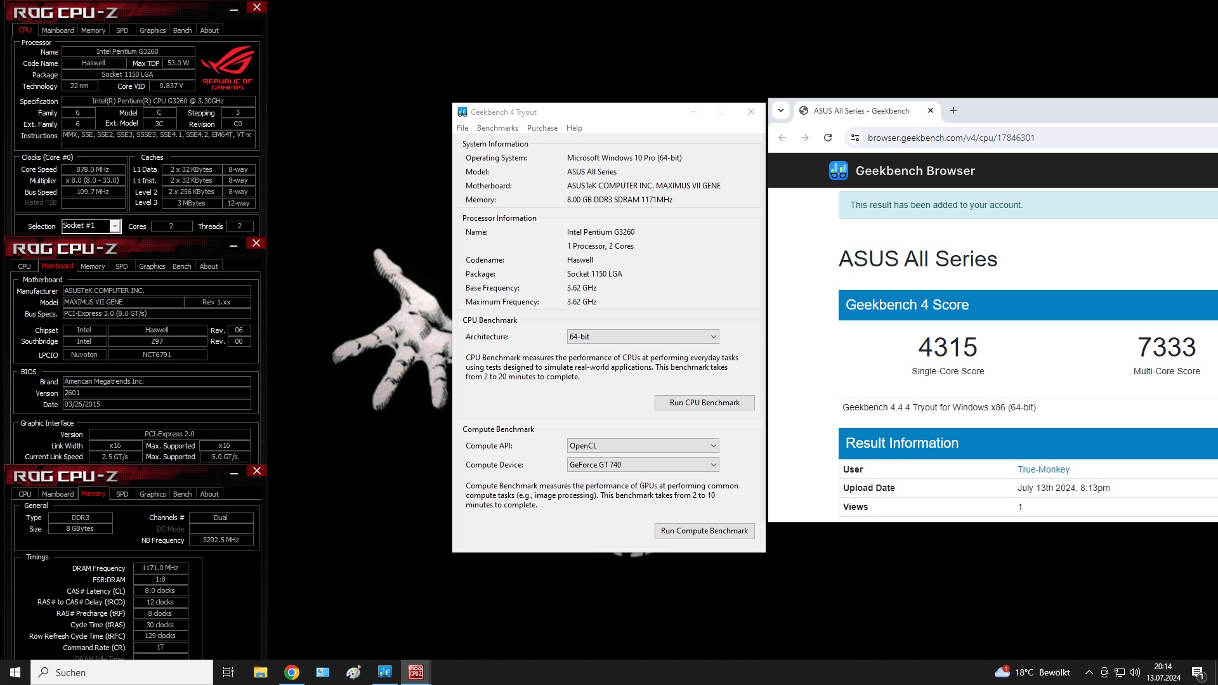Image resolution: width=1218 pixels, height=685 pixels.
Task: Open the Compute Device GeForce GT 740 dropdown
Action: pos(643,465)
